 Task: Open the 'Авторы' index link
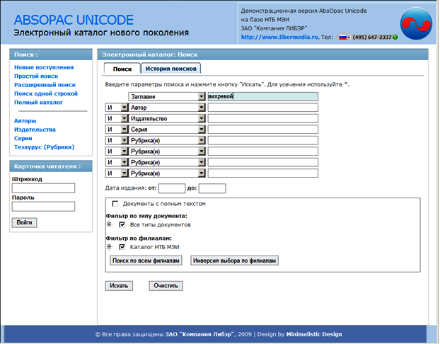coord(25,121)
